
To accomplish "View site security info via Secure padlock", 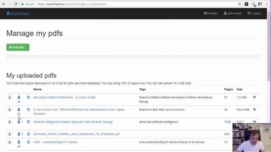I will (x=28, y=4).
